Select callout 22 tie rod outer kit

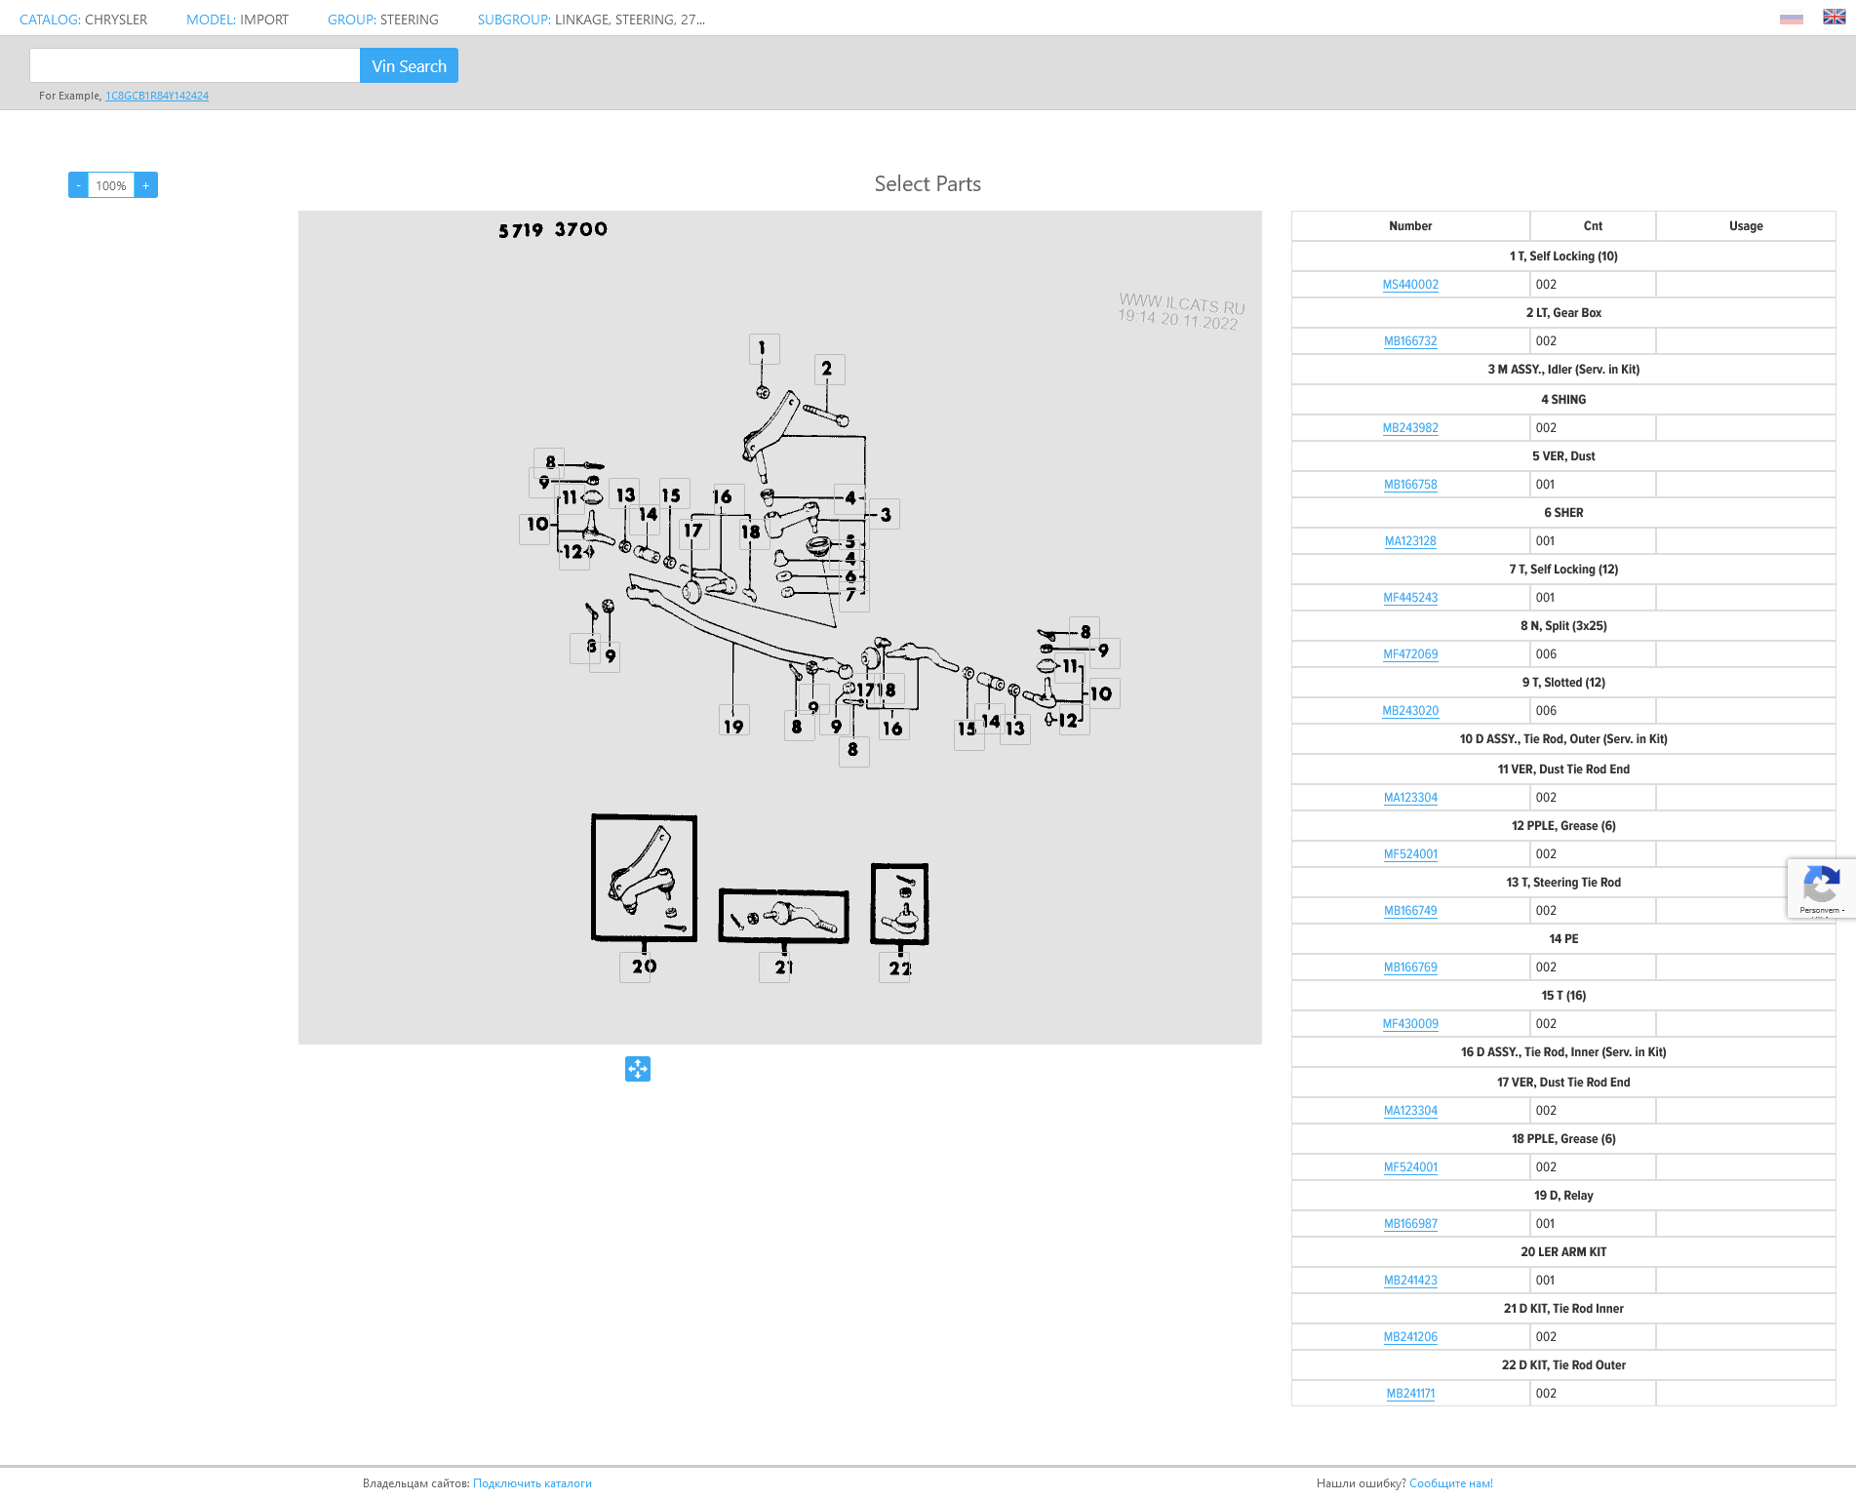click(899, 904)
